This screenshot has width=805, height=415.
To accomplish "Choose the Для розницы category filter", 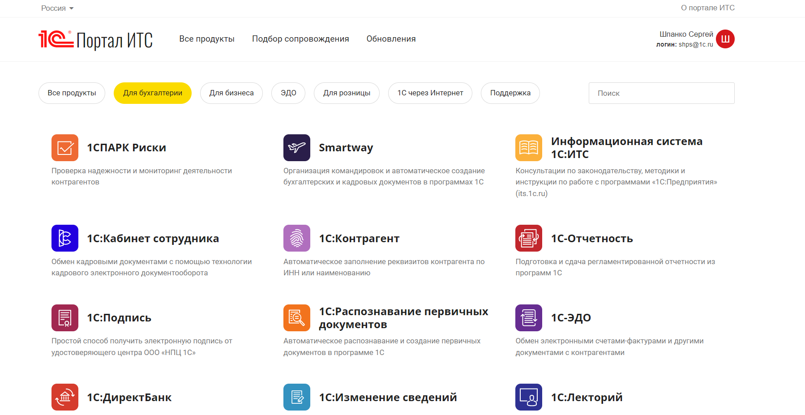I will tap(347, 93).
